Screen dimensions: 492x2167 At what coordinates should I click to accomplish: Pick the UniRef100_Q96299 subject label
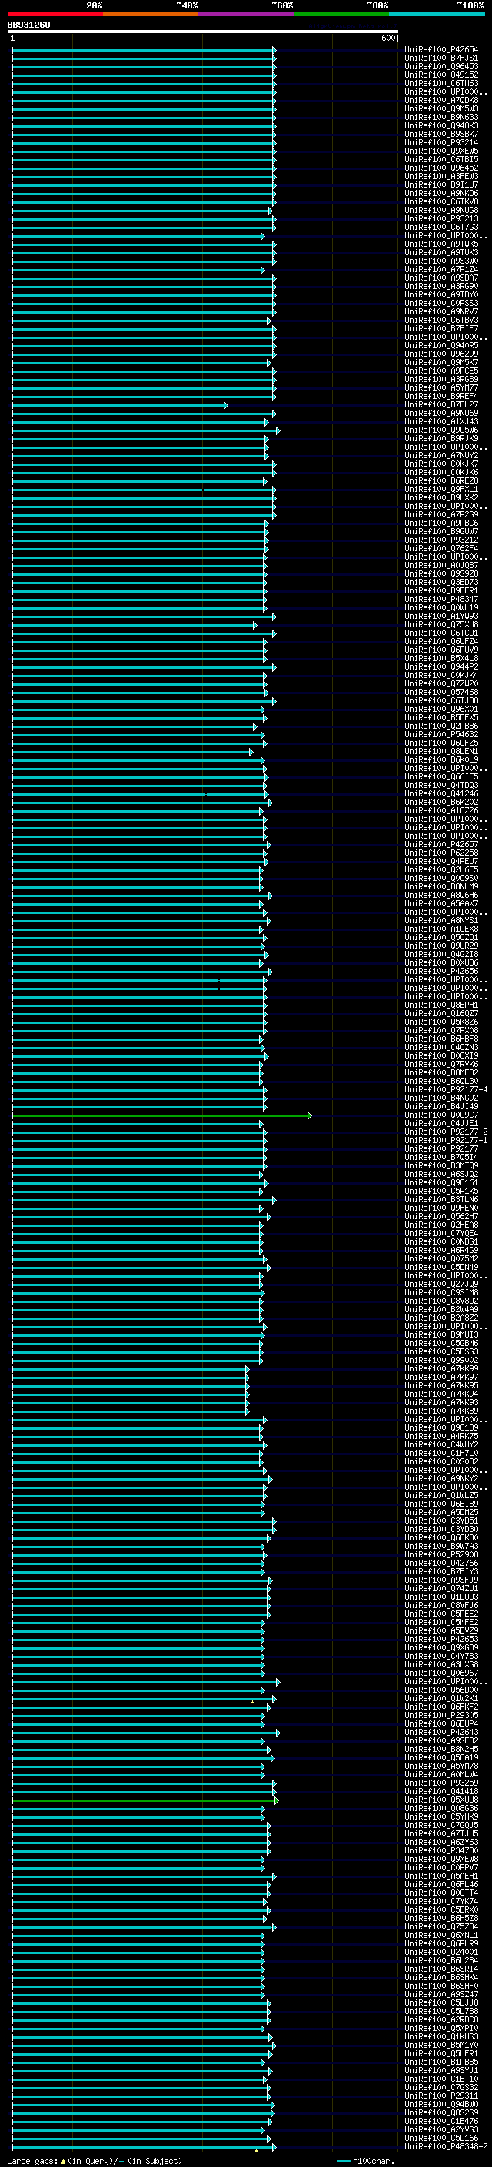click(441, 354)
